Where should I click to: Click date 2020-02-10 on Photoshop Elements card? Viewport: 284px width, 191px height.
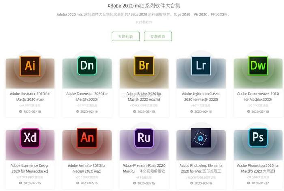[x=203, y=183]
